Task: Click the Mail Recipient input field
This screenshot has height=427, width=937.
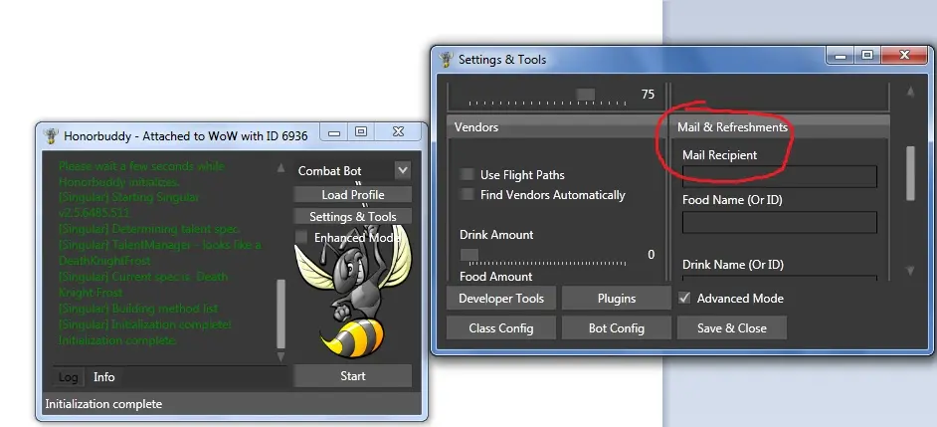Action: pos(780,177)
